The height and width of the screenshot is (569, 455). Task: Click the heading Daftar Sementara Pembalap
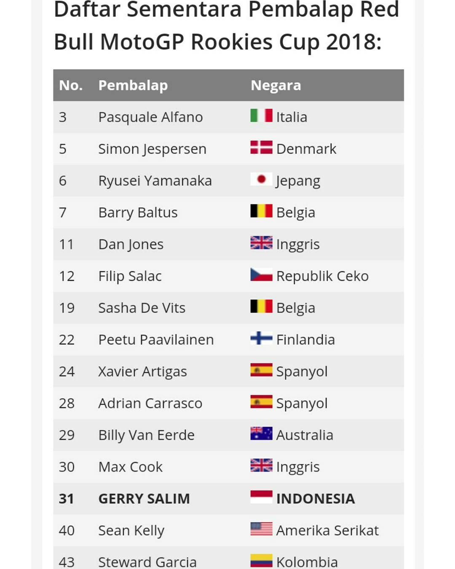tap(203, 10)
